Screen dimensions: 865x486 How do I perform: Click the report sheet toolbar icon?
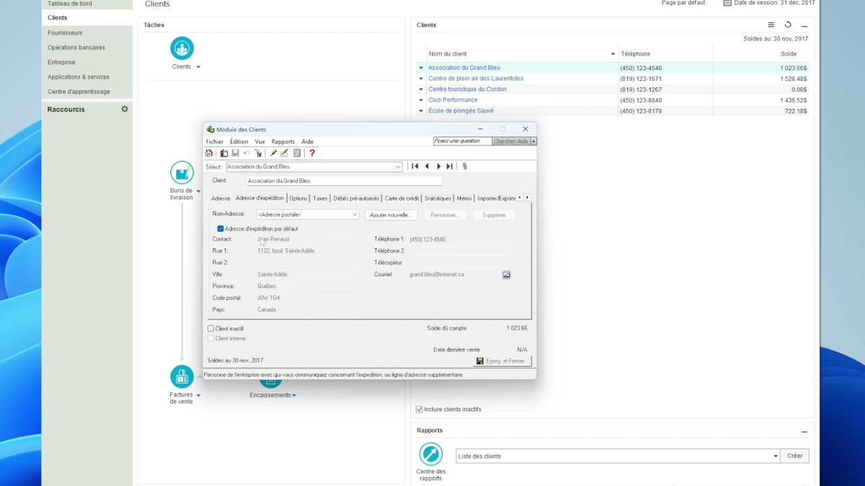[x=297, y=153]
